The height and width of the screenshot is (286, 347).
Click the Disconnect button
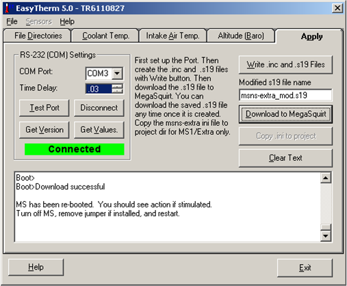coord(99,107)
